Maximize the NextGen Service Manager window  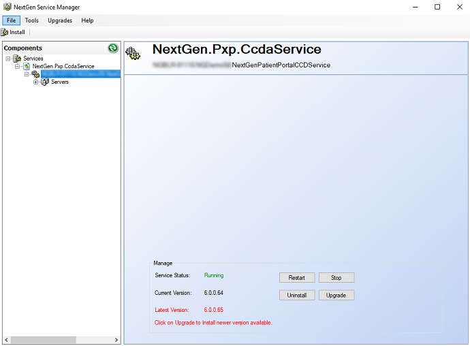point(437,7)
